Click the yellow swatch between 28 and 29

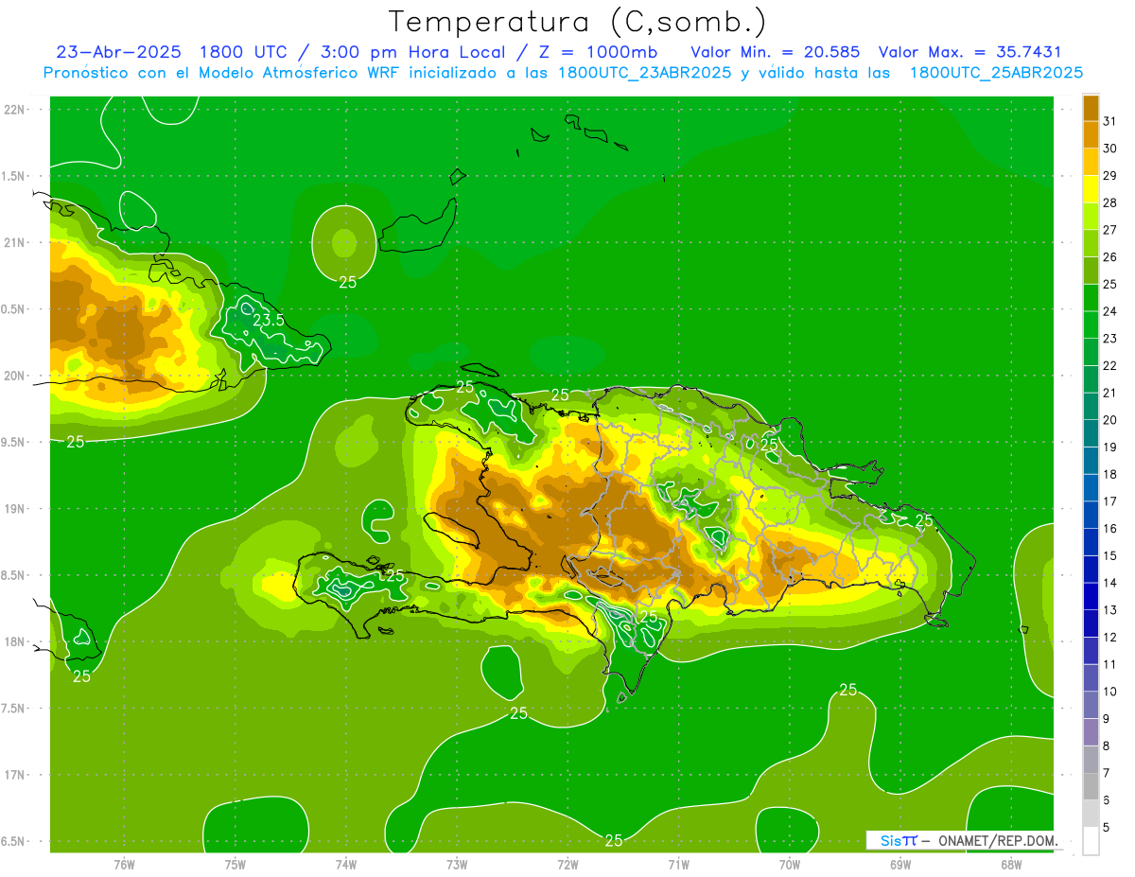pos(1091,189)
